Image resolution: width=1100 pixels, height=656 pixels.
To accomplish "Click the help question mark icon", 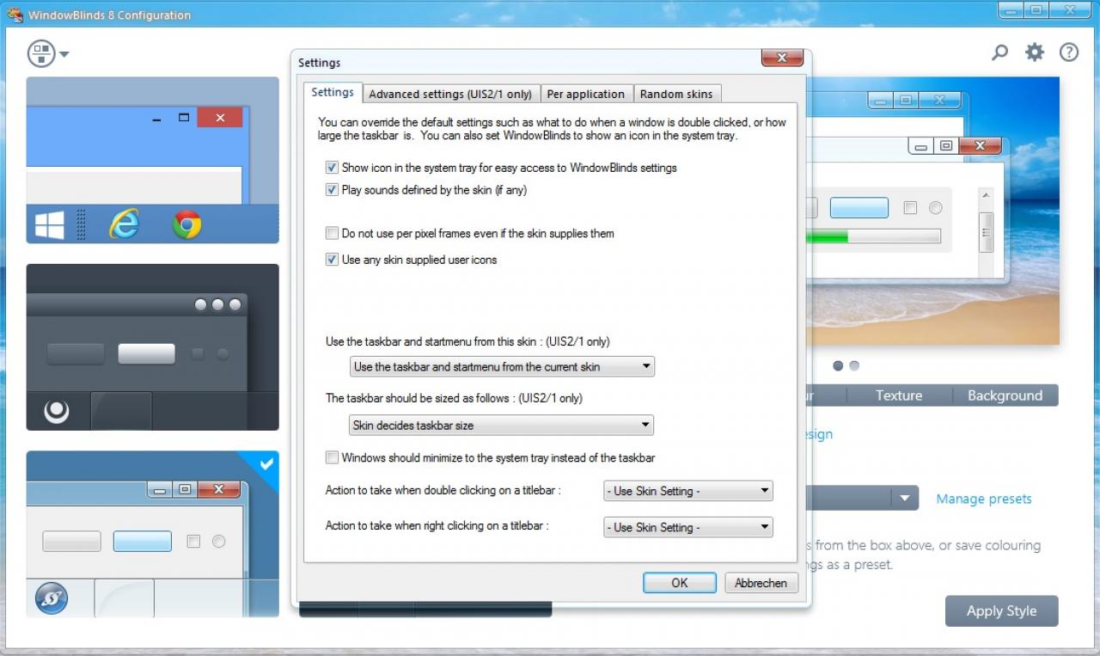I will pos(1069,52).
